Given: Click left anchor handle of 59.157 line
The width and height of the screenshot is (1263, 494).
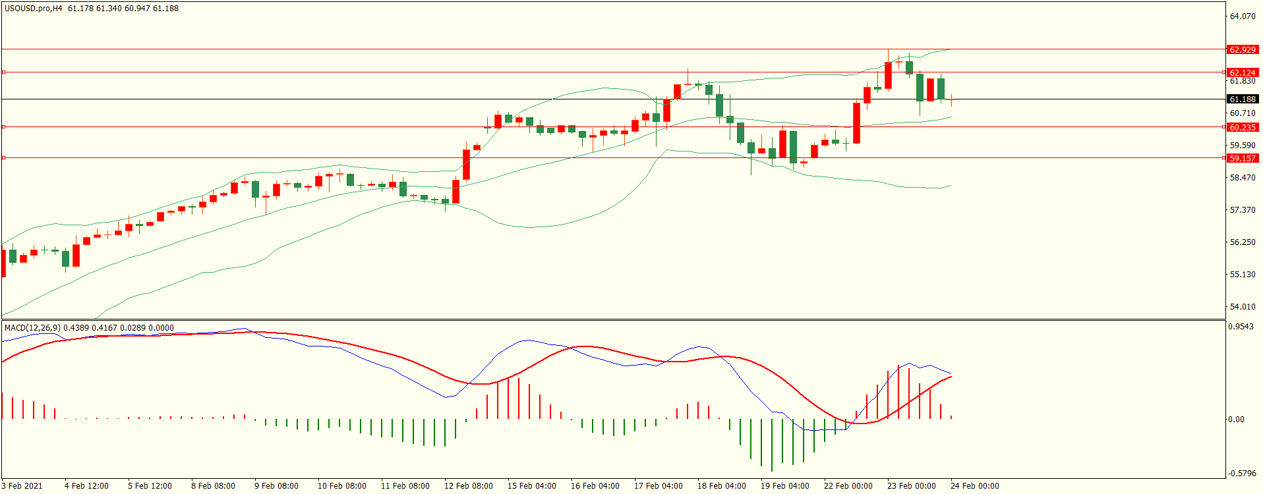Looking at the screenshot, I should 4,157.
